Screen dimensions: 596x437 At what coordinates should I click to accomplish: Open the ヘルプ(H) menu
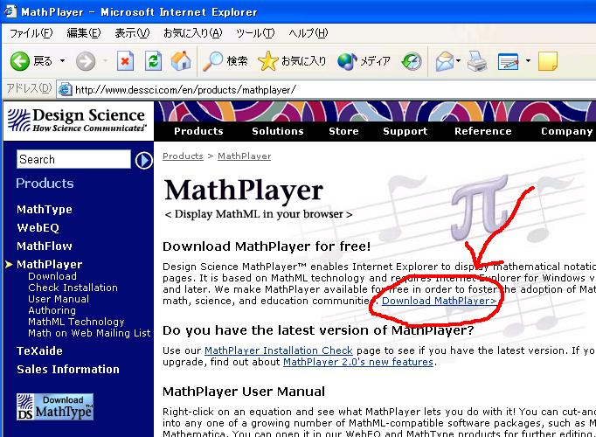[x=308, y=33]
